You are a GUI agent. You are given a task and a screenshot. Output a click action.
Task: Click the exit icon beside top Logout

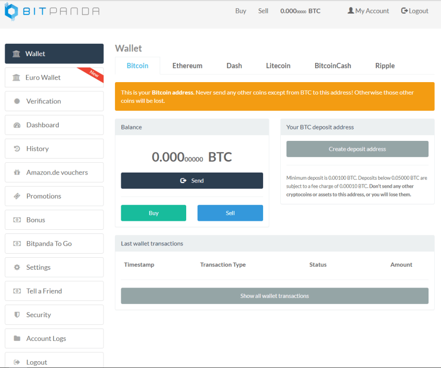pyautogui.click(x=404, y=11)
